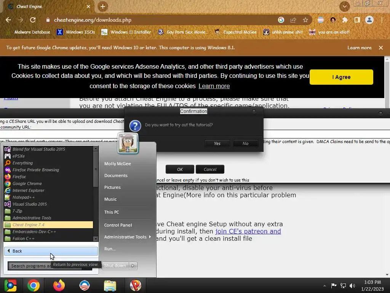
Task: Open the Chrome extensions puzzle icon
Action: pyautogui.click(x=345, y=20)
